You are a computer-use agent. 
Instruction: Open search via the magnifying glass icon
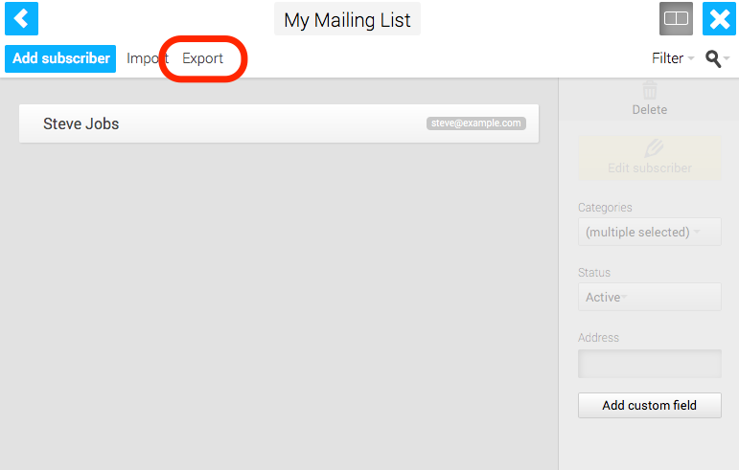click(712, 58)
